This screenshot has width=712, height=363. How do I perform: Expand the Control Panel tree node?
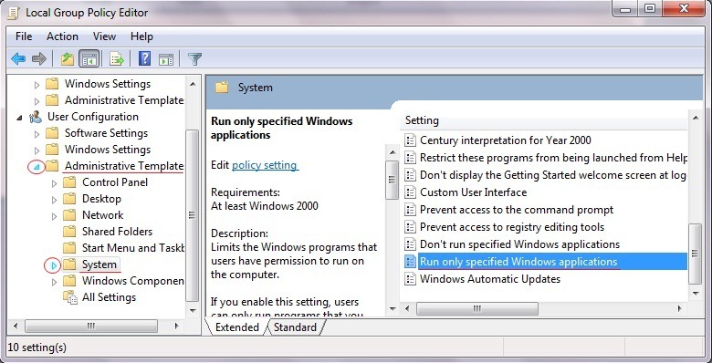click(x=54, y=183)
